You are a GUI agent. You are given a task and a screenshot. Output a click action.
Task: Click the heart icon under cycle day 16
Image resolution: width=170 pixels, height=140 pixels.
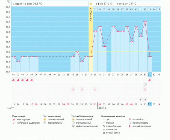click(x=82, y=90)
